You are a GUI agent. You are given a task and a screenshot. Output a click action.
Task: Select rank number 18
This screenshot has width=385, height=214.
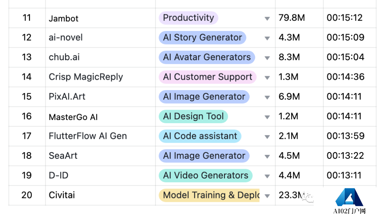[x=27, y=156]
